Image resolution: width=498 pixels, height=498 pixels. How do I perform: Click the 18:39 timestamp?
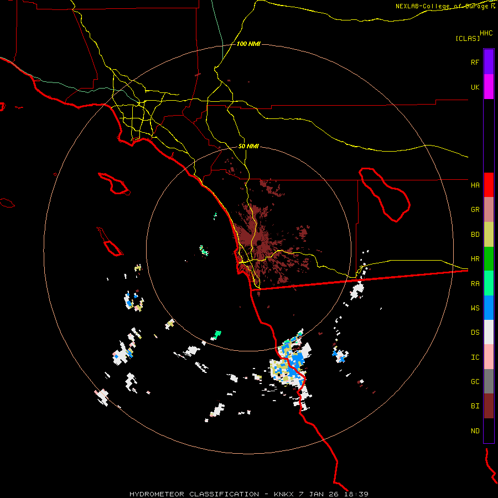pos(356,494)
